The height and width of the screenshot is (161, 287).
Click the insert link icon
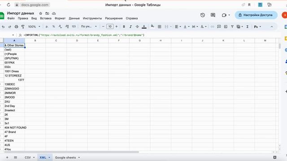(212, 27)
